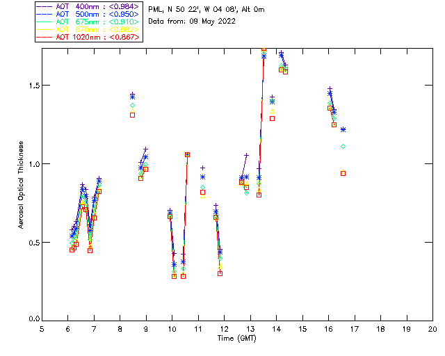Click the AOT 500nm legend entry
Viewport: 445px width, 356px height.
[x=88, y=14]
